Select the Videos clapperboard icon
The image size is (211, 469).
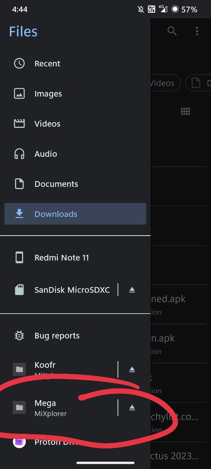pyautogui.click(x=19, y=124)
